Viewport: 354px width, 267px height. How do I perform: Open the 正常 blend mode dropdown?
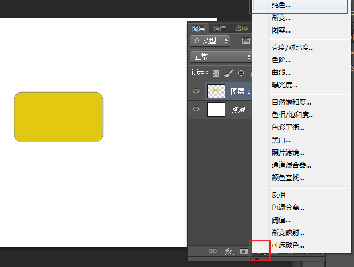click(221, 57)
